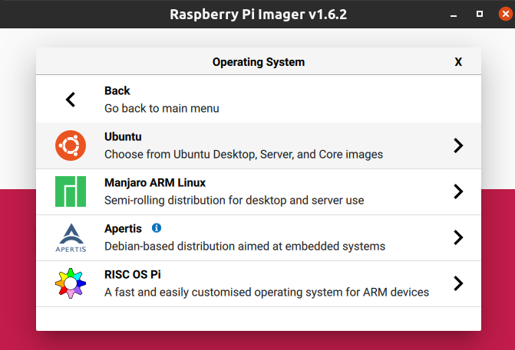This screenshot has height=350, width=515.
Task: Click the Apertis logo icon
Action: coord(71,238)
